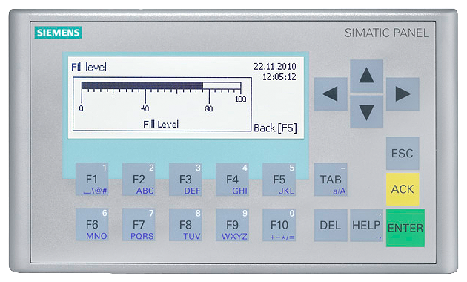
Task: Tap the F9 WXYZ key
Action: [x=232, y=225]
